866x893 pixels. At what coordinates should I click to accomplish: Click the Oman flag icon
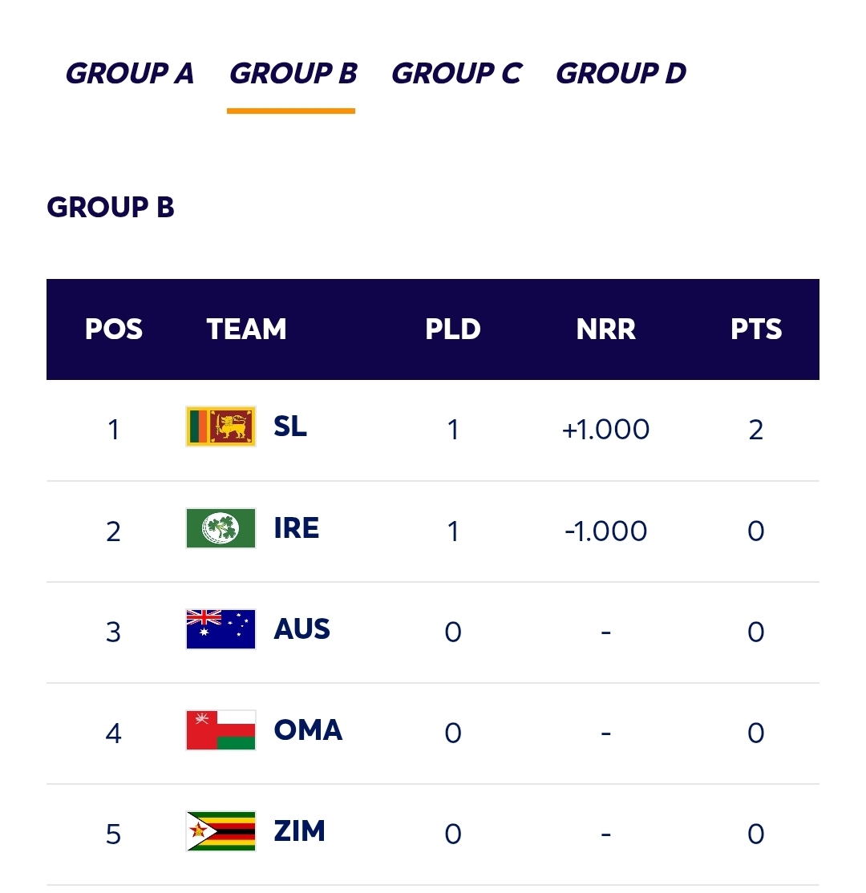tap(221, 730)
